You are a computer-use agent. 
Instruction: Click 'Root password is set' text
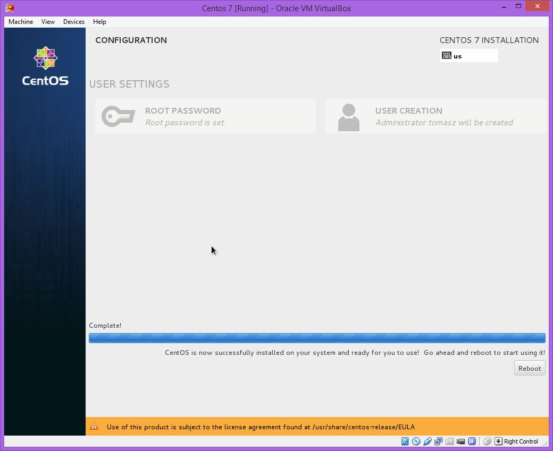click(x=185, y=123)
